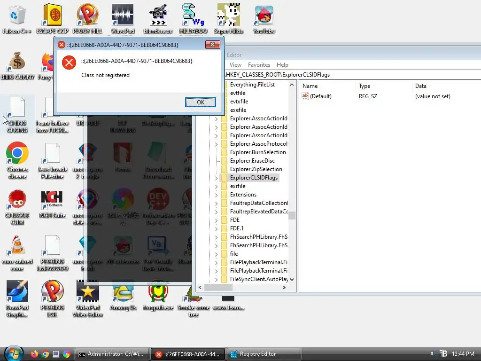
Task: Click the FDE.1 folder icon
Action: [x=224, y=228]
